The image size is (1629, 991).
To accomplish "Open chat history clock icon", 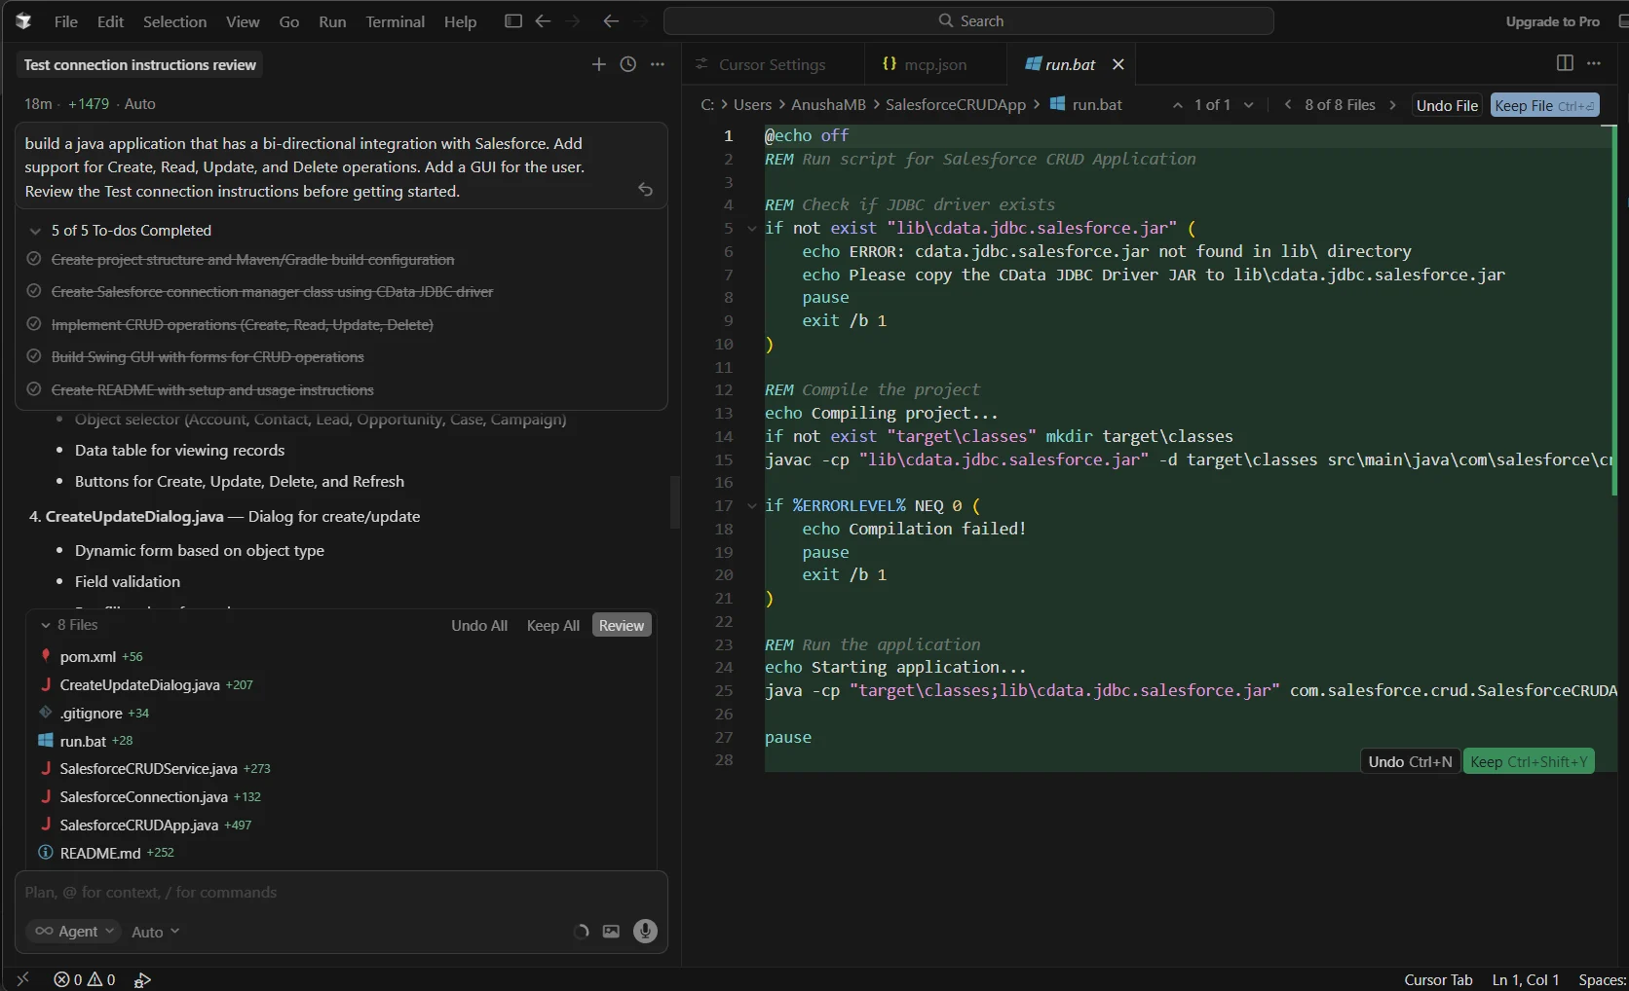I will [x=628, y=64].
